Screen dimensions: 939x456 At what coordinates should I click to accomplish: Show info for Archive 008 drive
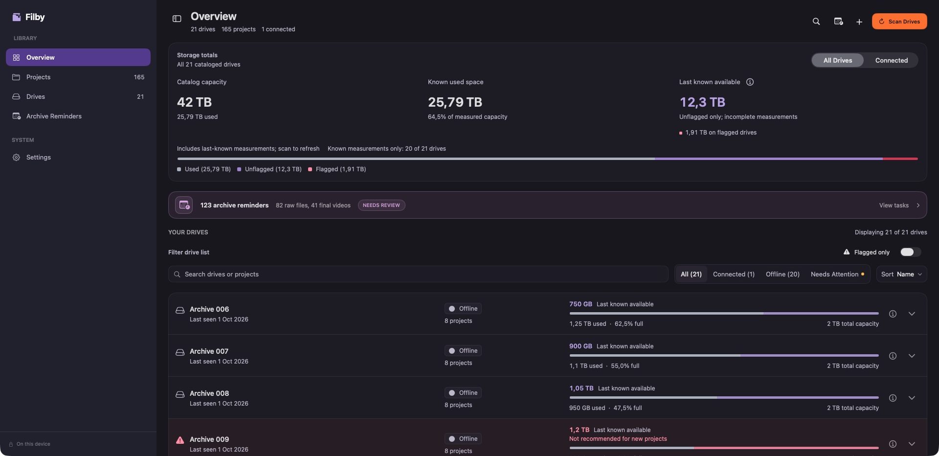coord(893,398)
